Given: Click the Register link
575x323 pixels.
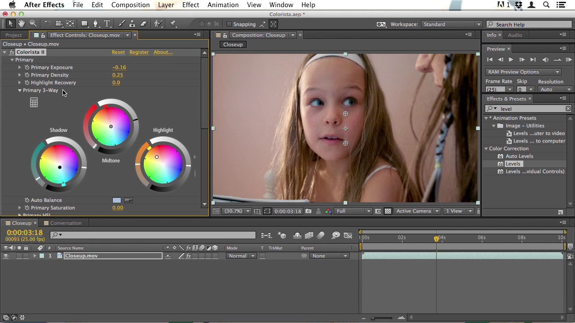Looking at the screenshot, I should 139,52.
